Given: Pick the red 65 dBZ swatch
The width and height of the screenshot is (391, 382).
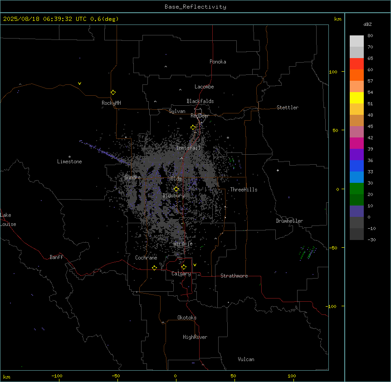Looking at the screenshot, I should click(x=357, y=64).
